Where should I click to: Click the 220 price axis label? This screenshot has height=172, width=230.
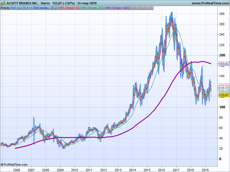[222, 45]
